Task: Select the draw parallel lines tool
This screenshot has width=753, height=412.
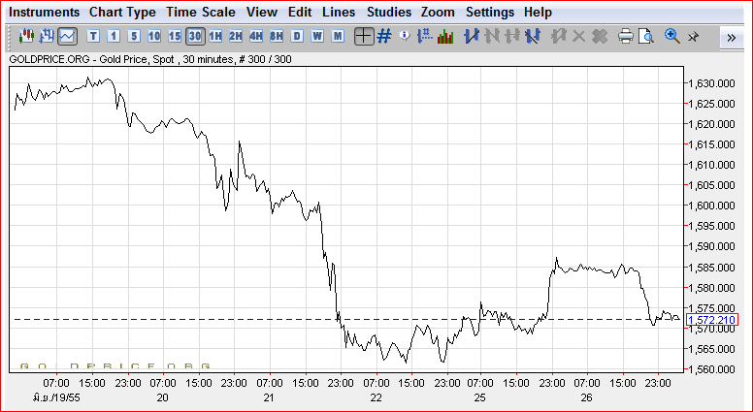Action: pos(533,36)
